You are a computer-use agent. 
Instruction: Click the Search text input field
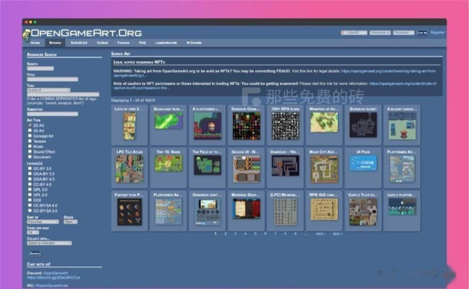tap(40, 68)
